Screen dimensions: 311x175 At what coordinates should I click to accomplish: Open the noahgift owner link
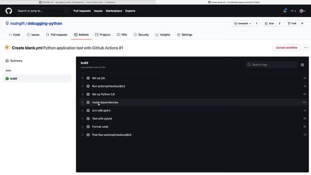17,23
